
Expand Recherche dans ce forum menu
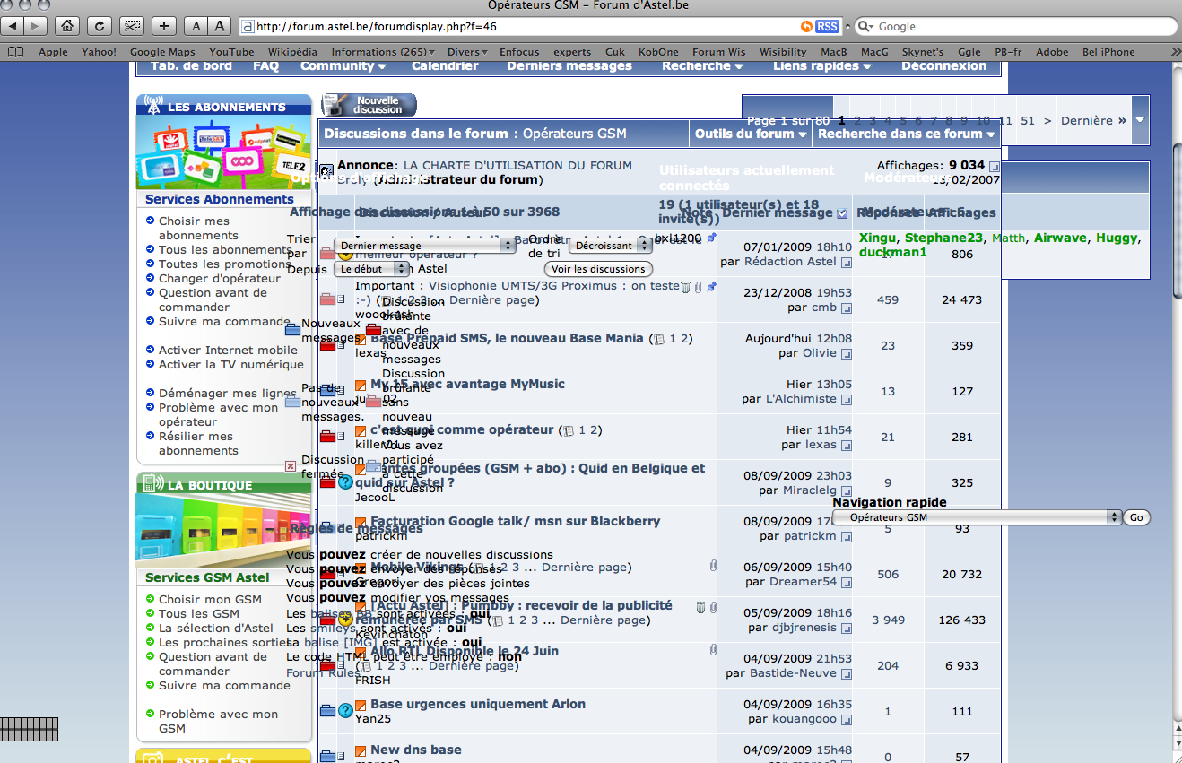(x=907, y=134)
